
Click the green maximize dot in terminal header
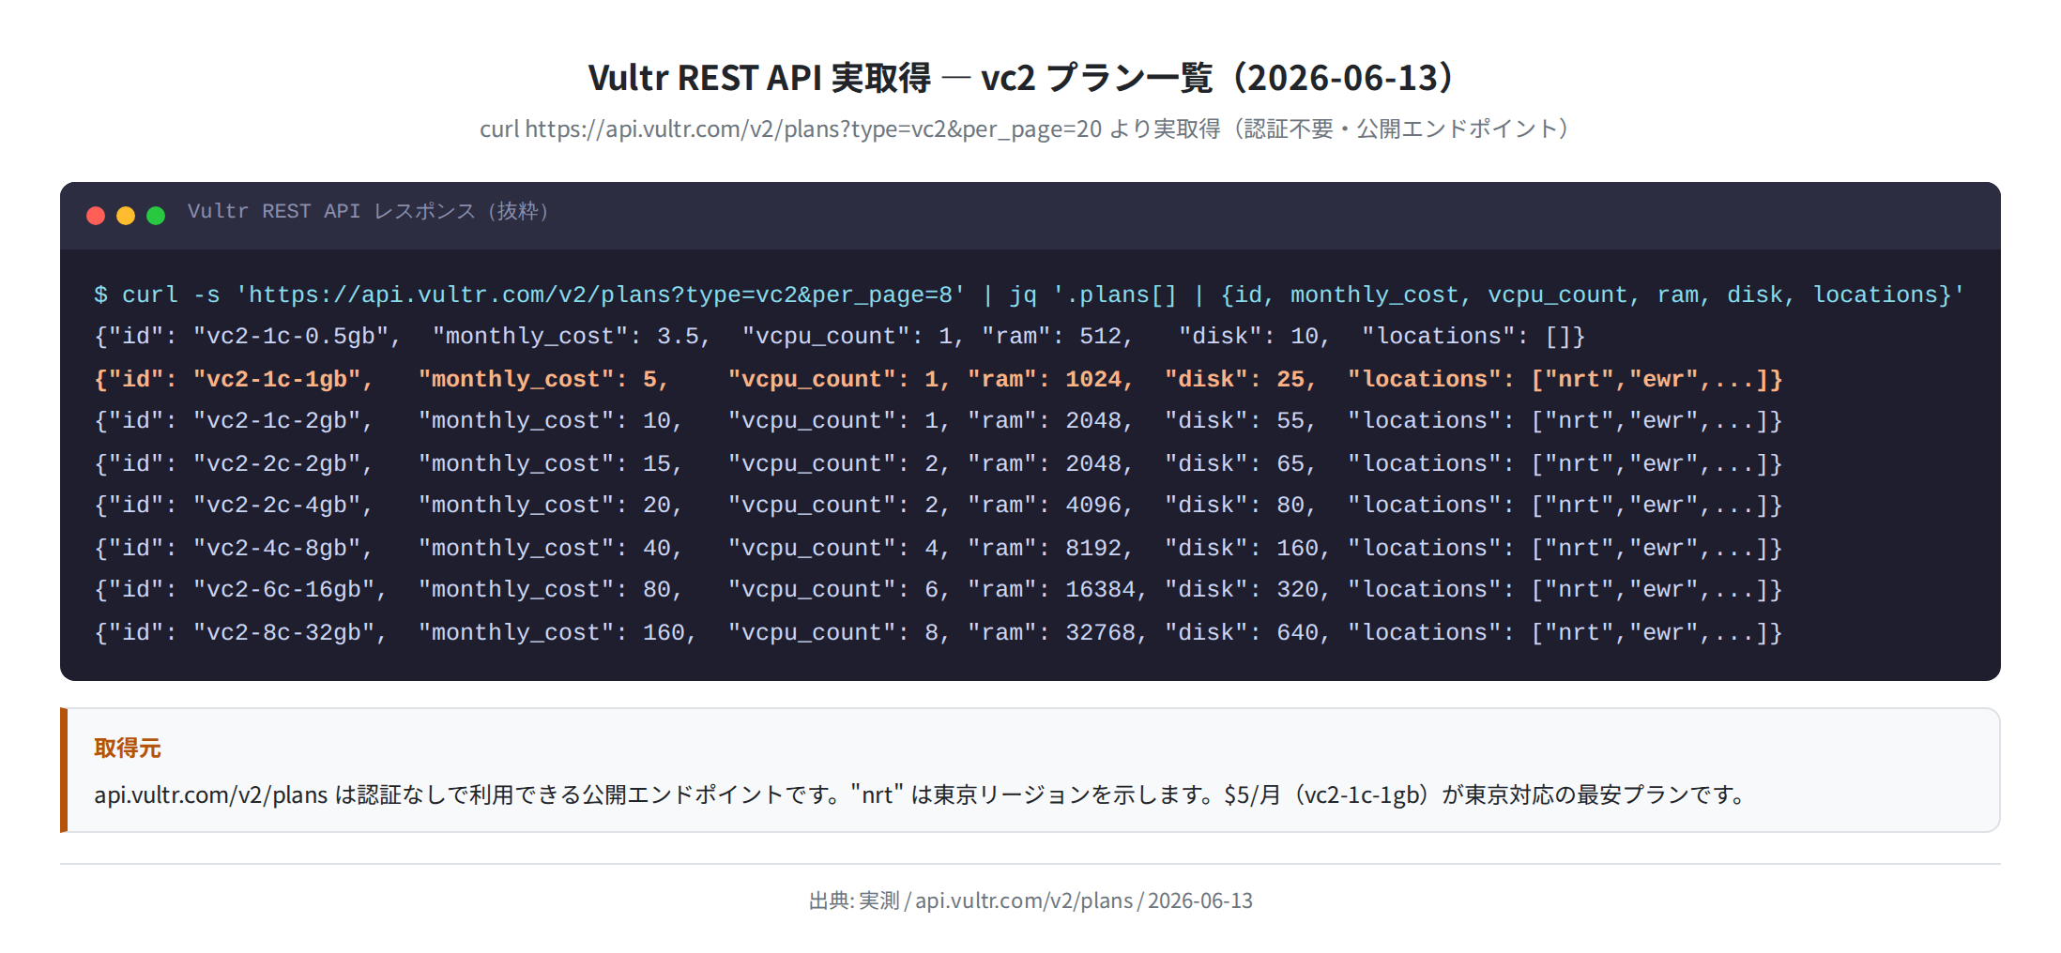pyautogui.click(x=156, y=216)
